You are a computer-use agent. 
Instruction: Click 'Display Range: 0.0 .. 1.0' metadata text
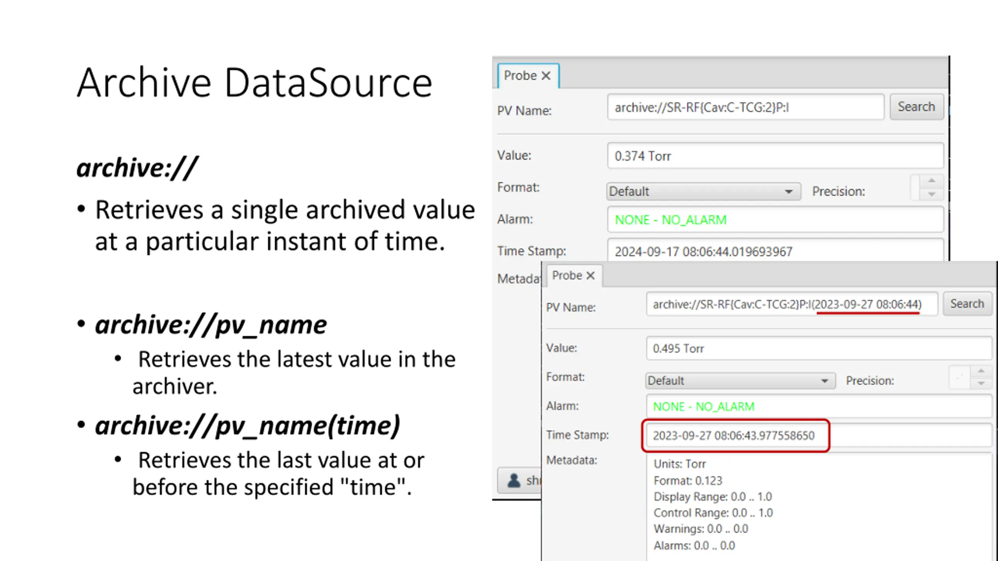point(713,497)
